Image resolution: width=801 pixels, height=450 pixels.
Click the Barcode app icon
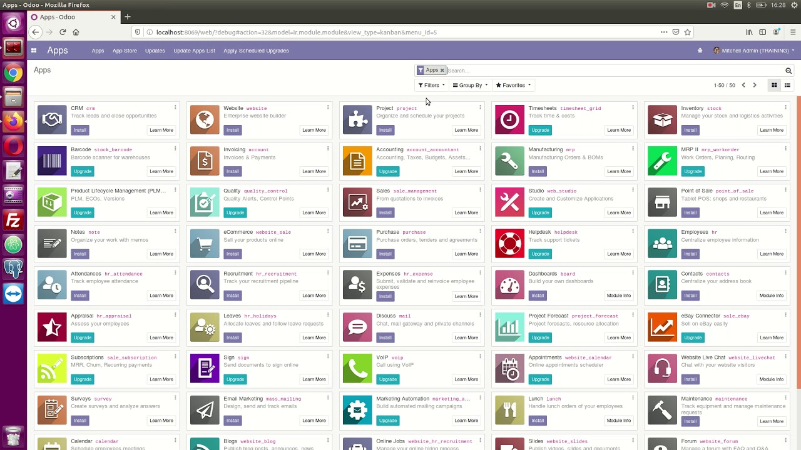tap(52, 161)
